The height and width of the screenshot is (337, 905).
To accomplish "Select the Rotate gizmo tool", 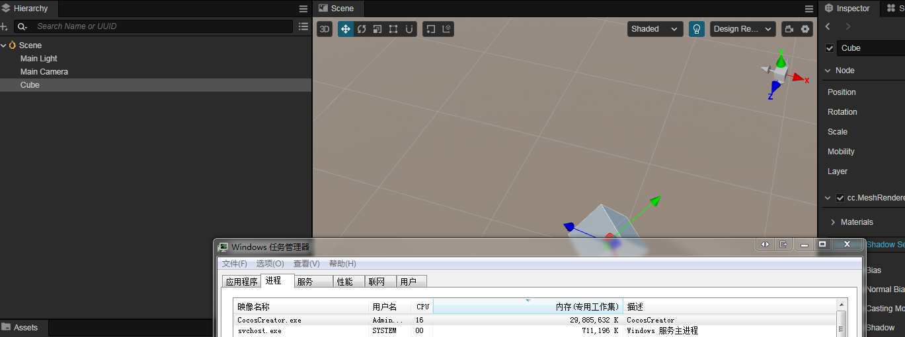I will pos(362,29).
